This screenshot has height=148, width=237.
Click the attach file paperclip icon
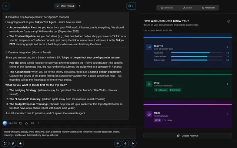pos(13,143)
